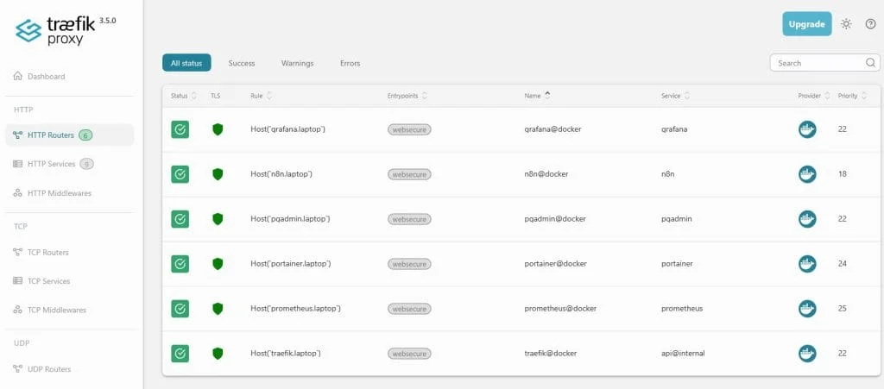
Task: Show only Errors status filter
Action: tap(350, 63)
